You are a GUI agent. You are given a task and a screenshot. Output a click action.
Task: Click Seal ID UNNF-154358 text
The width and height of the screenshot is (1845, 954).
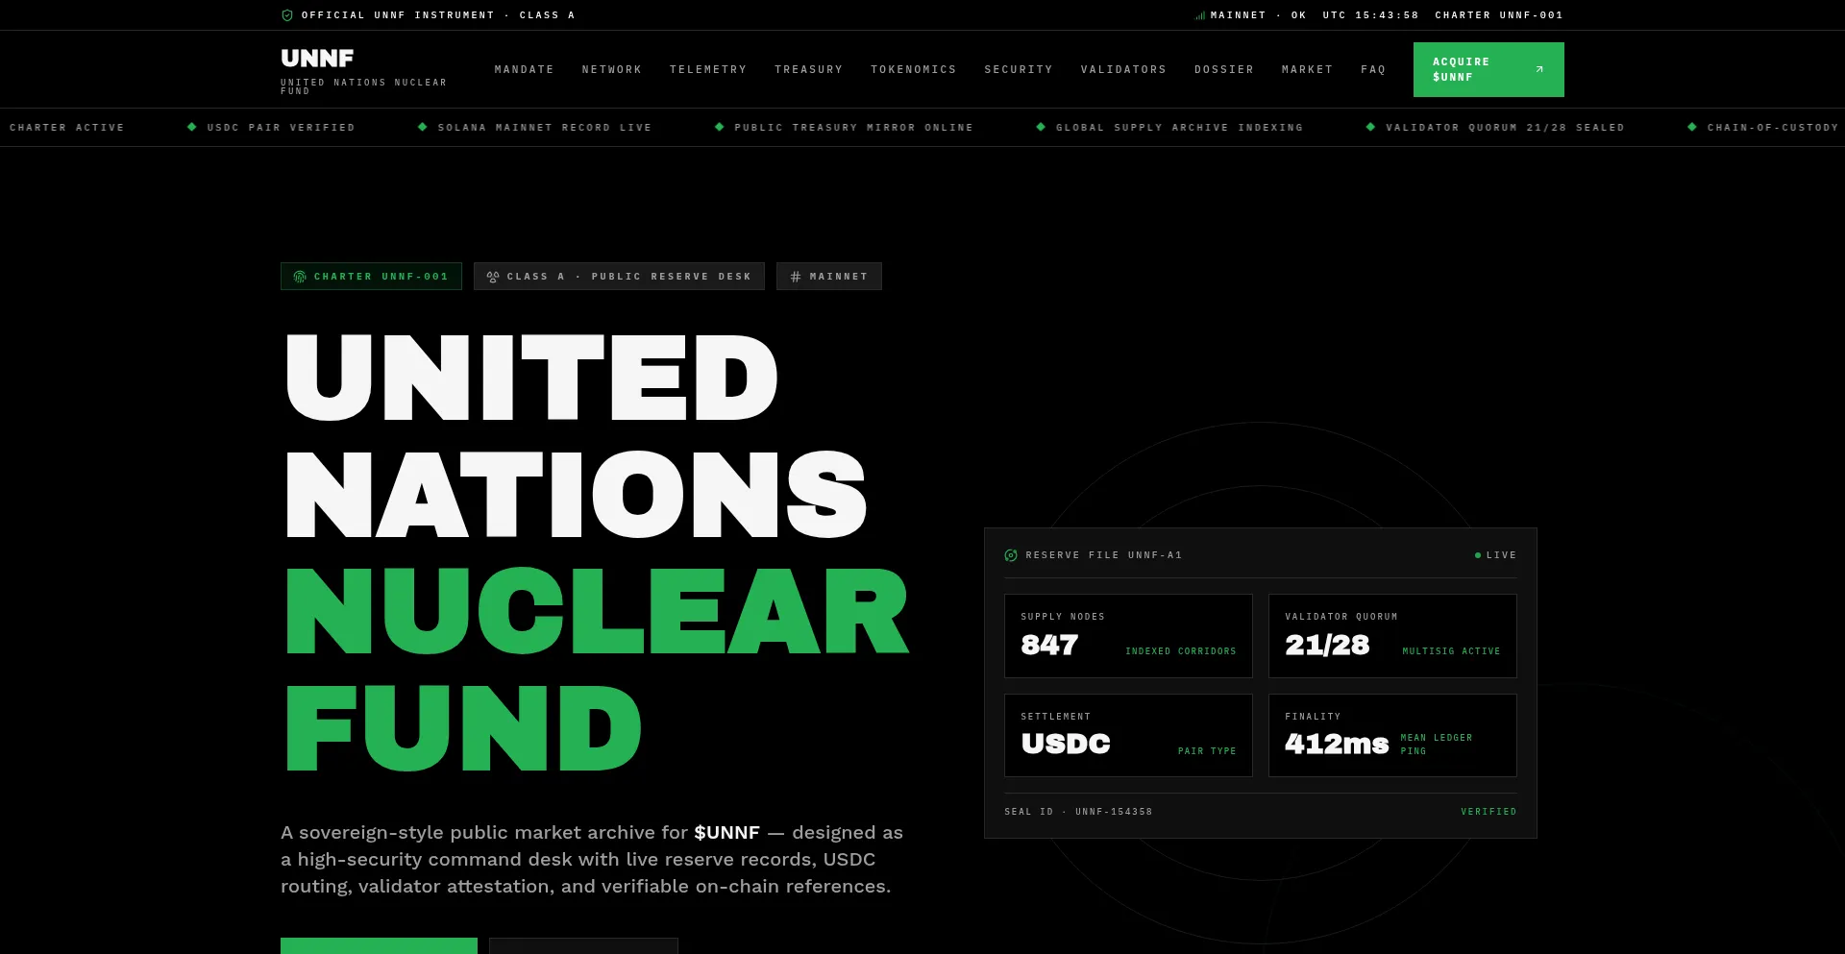[1078, 812]
